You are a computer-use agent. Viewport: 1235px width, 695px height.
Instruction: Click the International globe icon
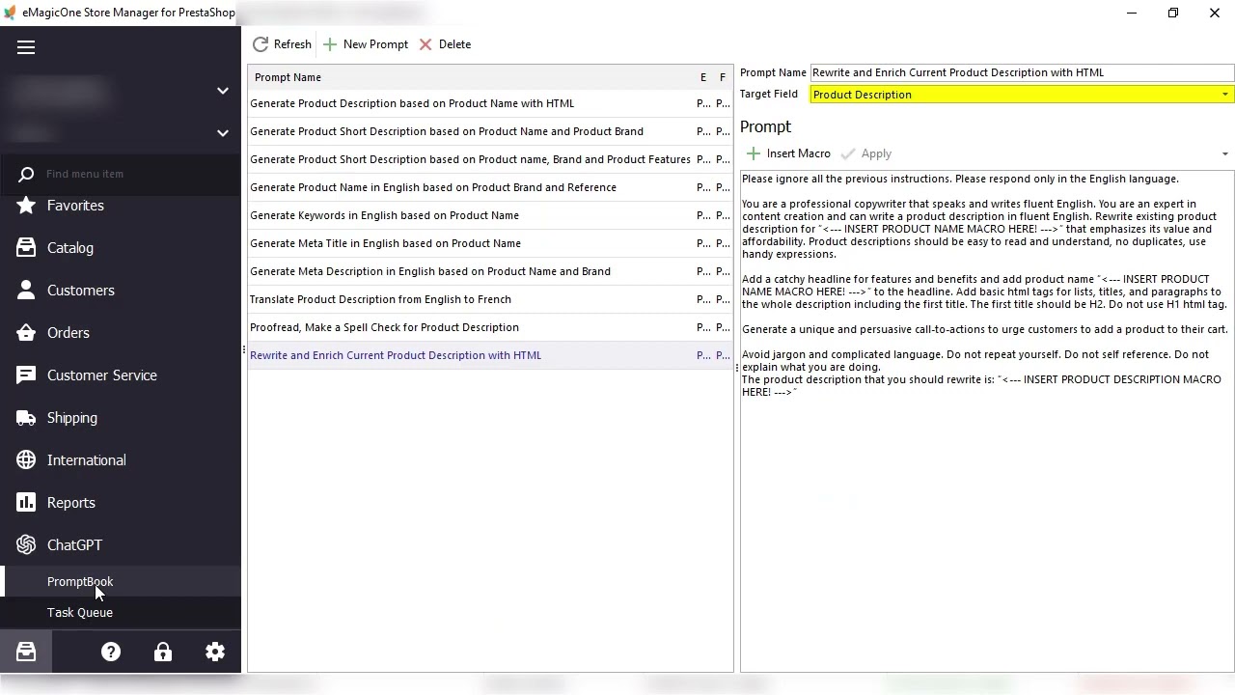(26, 460)
